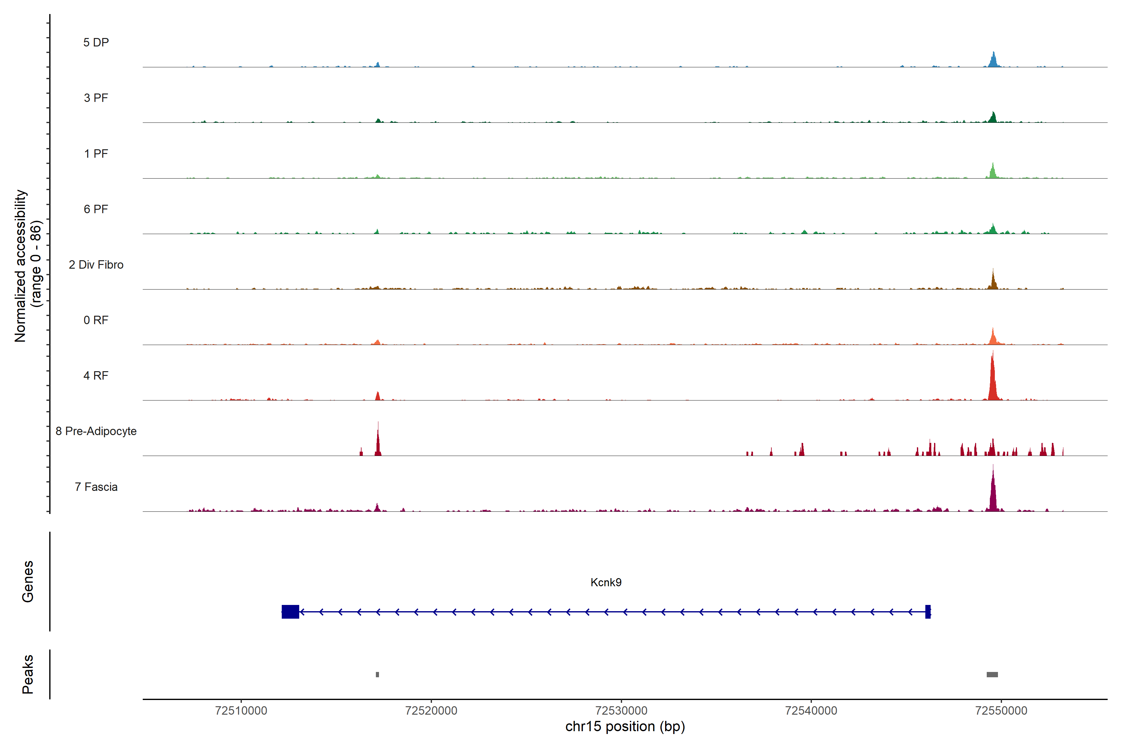
Task: Click the 72530000 x-axis tick label
Action: 621,710
